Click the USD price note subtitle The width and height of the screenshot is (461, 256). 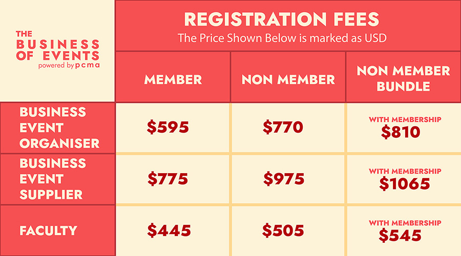point(281,38)
